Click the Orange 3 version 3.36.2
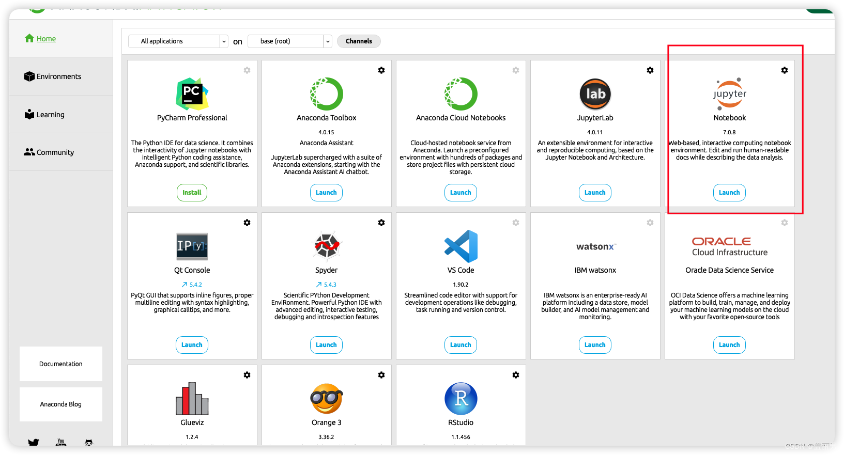This screenshot has width=844, height=455. pyautogui.click(x=327, y=437)
